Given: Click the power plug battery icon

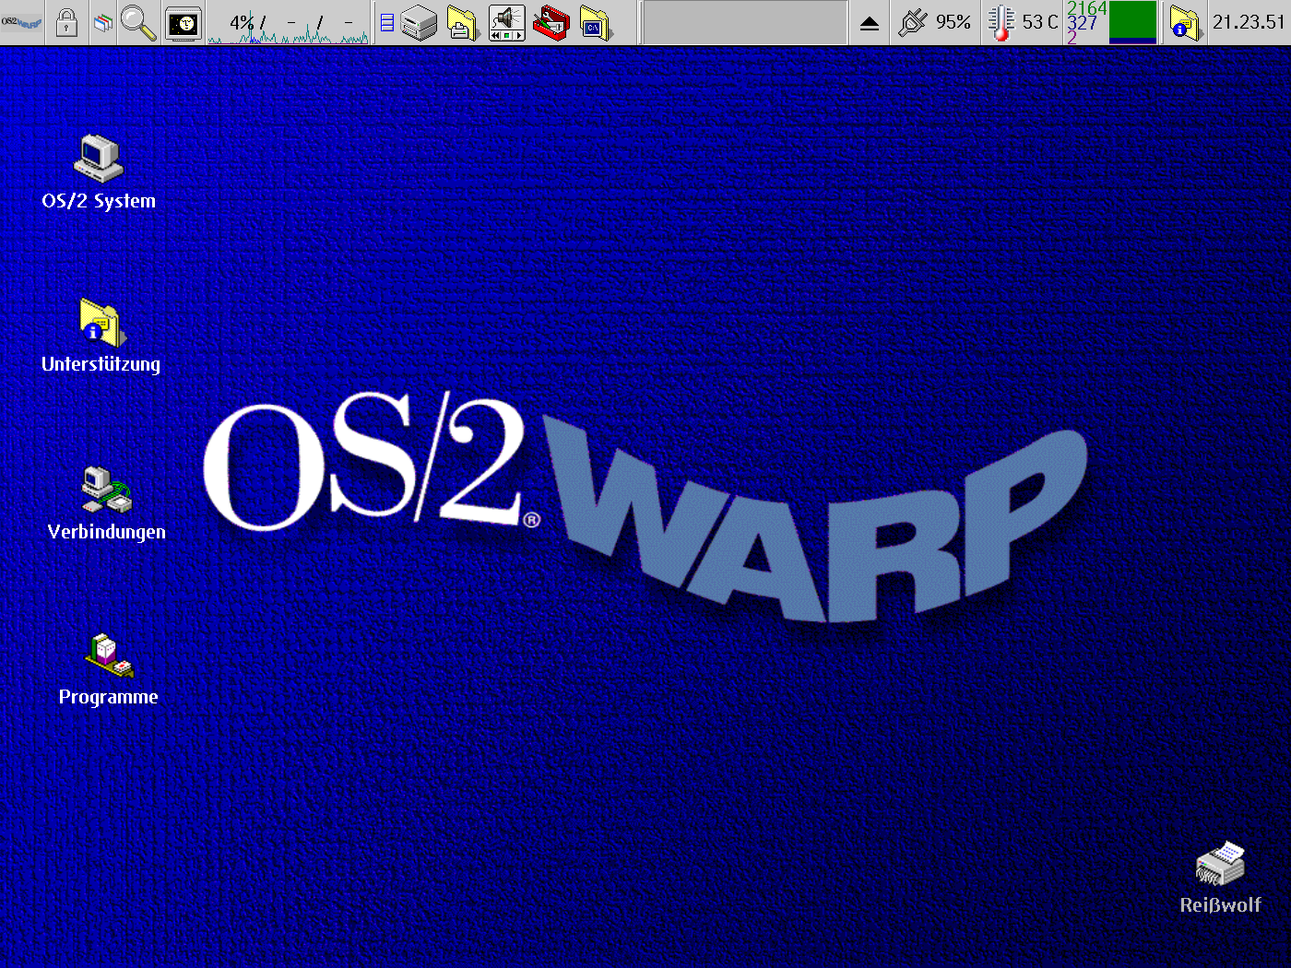Looking at the screenshot, I should pyautogui.click(x=913, y=22).
